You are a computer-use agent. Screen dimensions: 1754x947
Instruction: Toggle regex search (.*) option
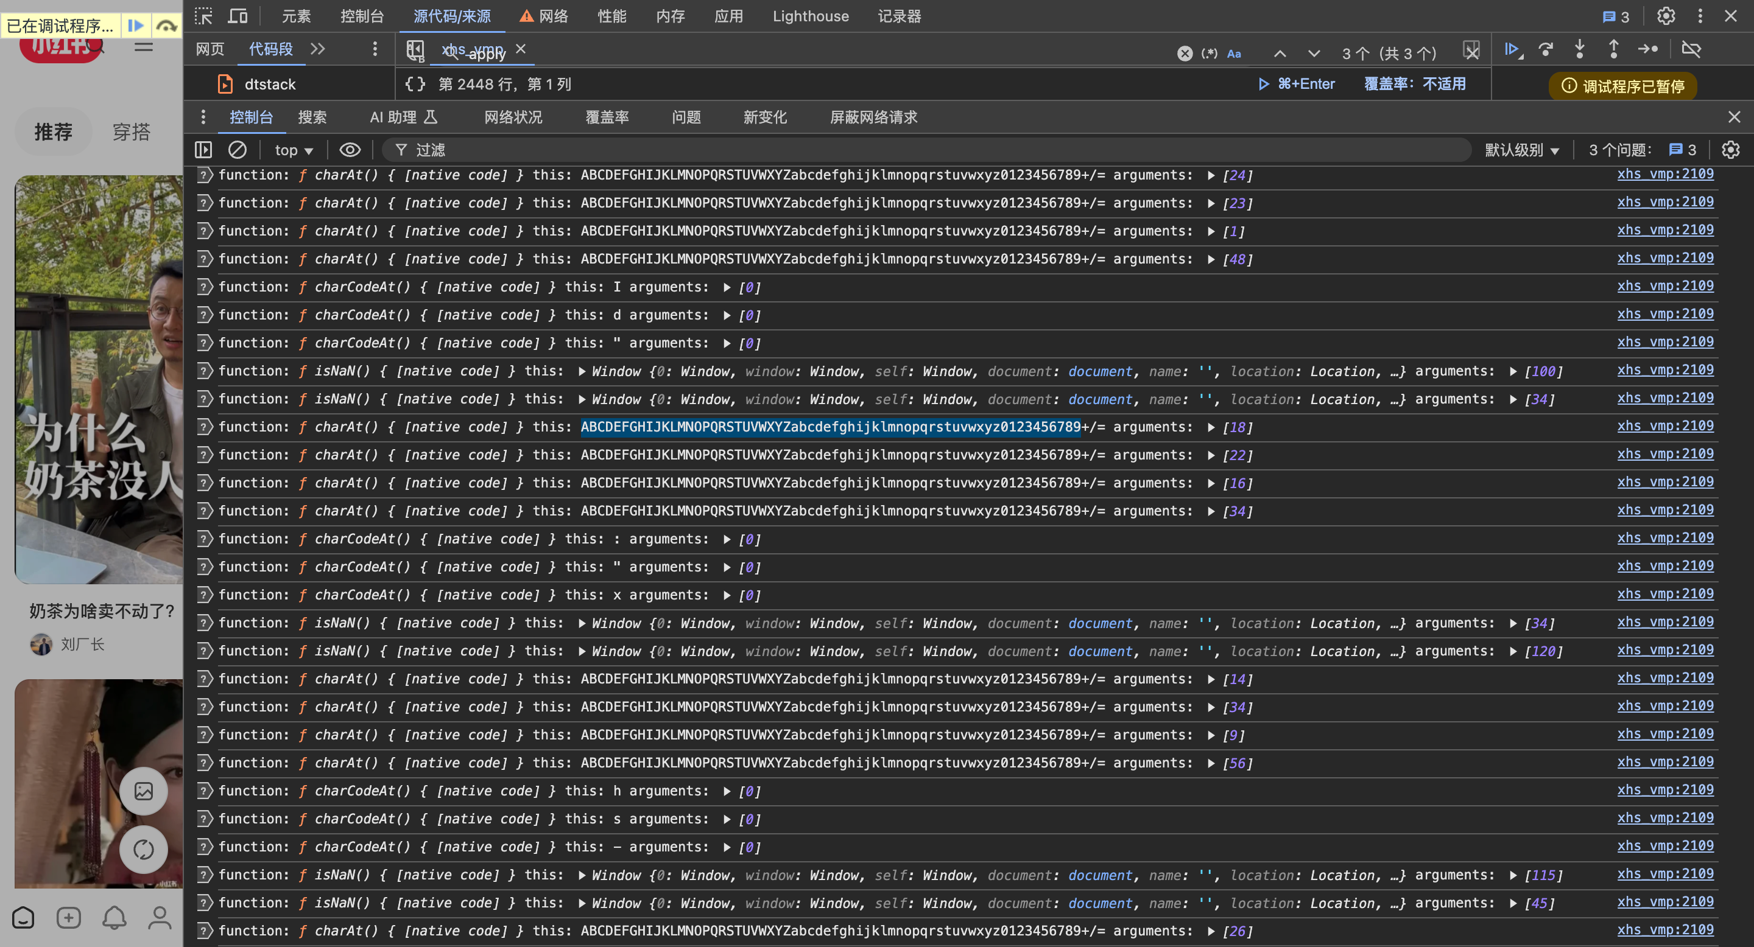click(1210, 53)
